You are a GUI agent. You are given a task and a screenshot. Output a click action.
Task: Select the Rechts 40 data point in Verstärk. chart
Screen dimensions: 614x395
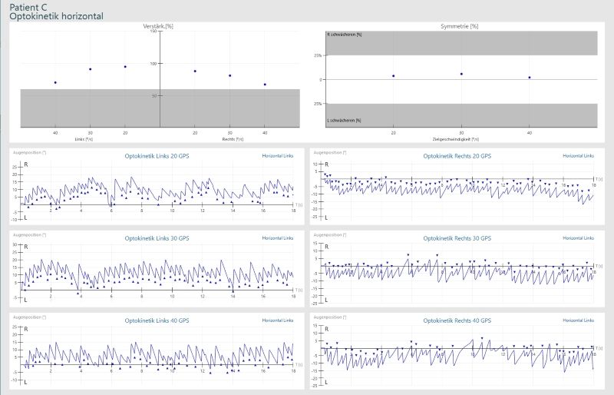(265, 85)
